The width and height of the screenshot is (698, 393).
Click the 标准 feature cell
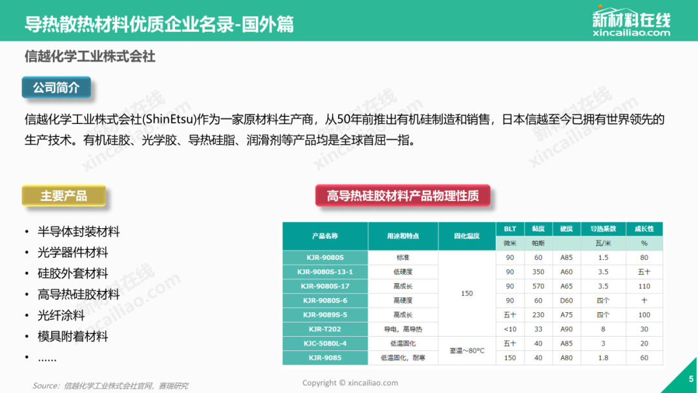(403, 257)
